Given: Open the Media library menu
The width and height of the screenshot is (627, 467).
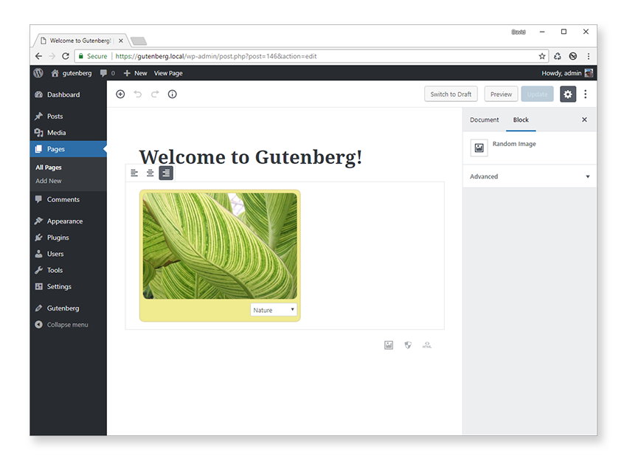Looking at the screenshot, I should [x=69, y=133].
